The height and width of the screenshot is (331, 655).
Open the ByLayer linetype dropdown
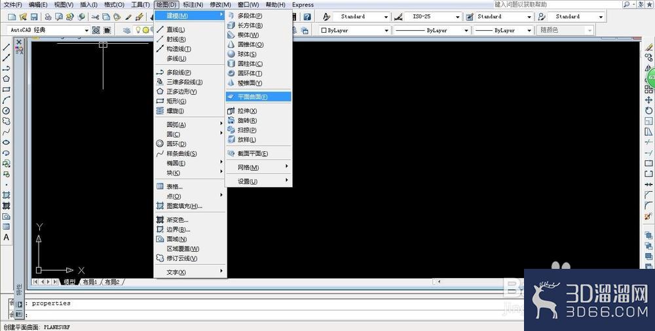tap(466, 31)
